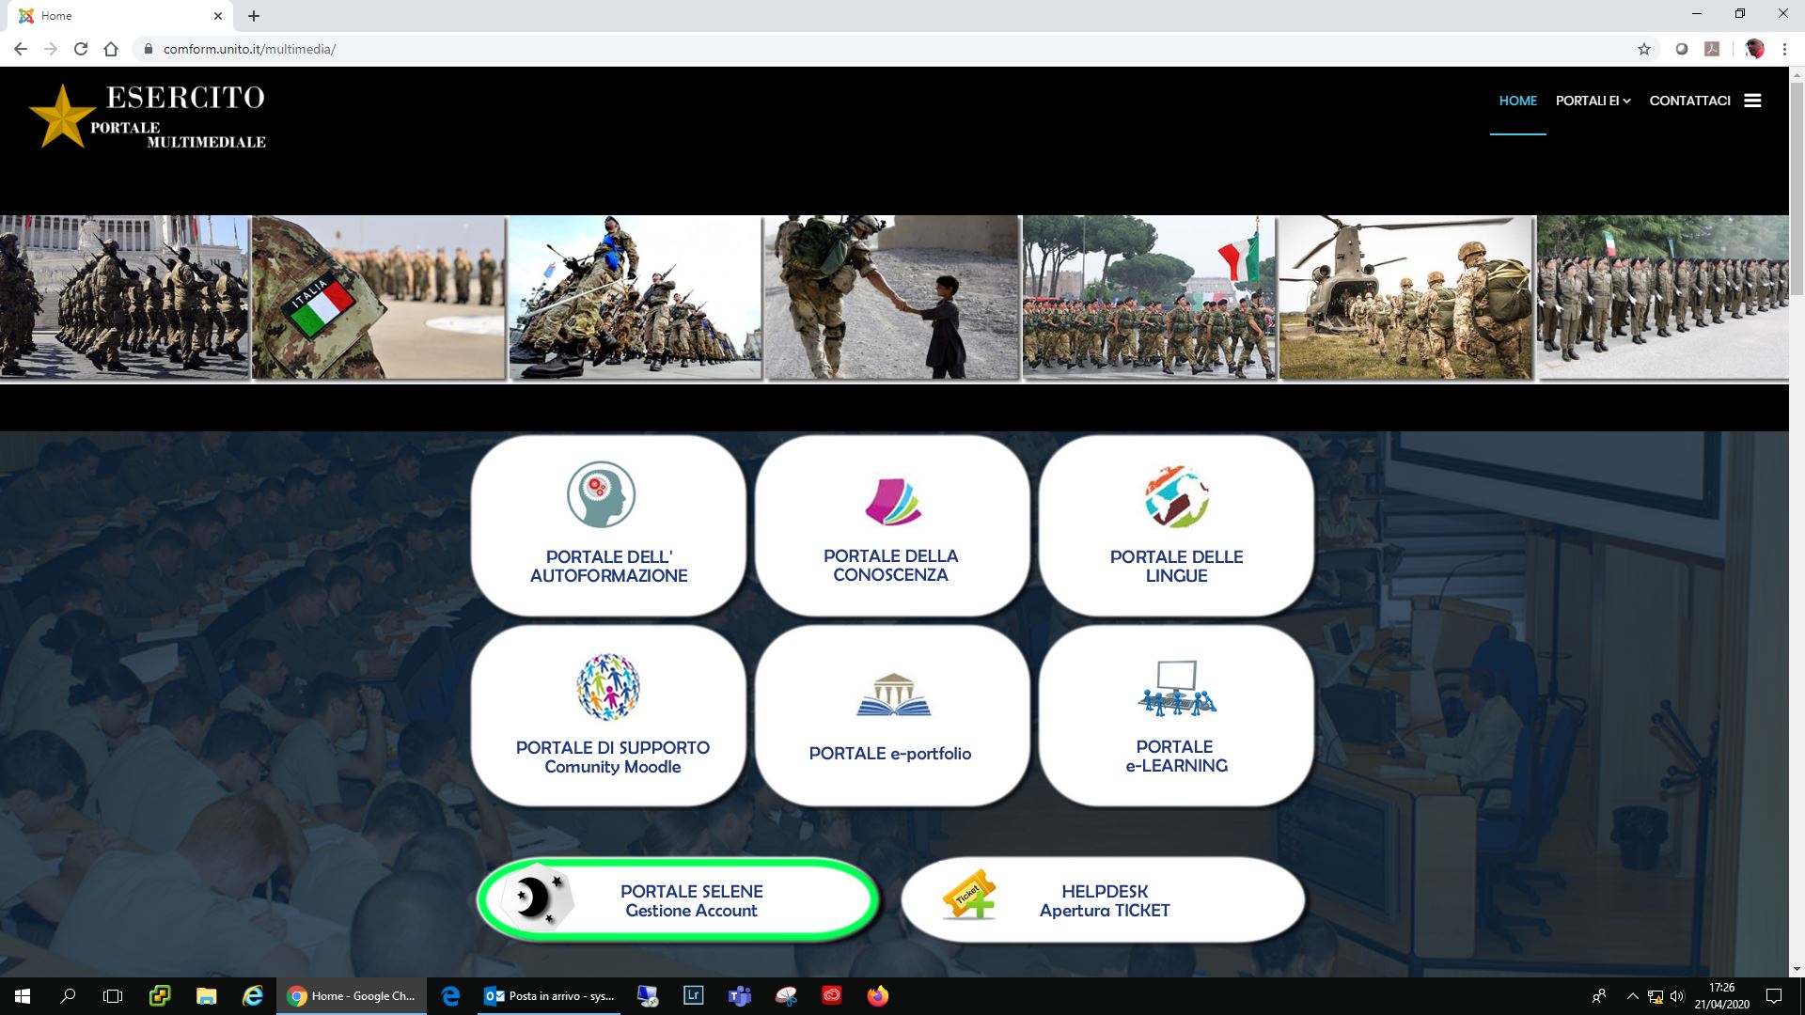Image resolution: width=1805 pixels, height=1015 pixels.
Task: Open Adobe Creative Cloud from taskbar
Action: (x=832, y=996)
